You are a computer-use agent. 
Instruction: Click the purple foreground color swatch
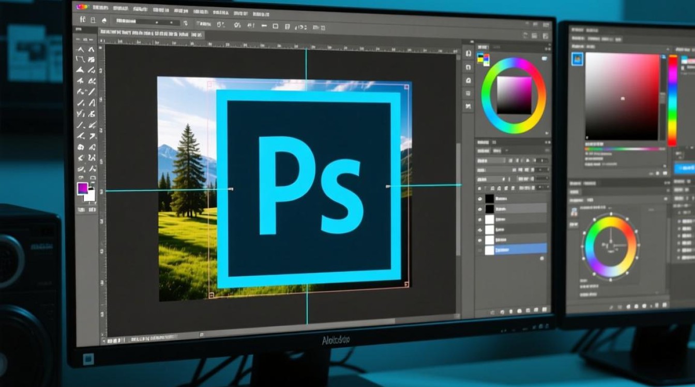pyautogui.click(x=82, y=188)
